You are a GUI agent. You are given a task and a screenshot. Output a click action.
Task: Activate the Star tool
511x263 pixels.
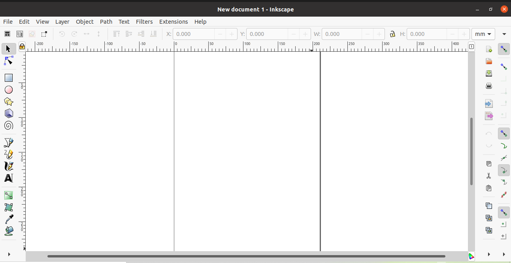pyautogui.click(x=8, y=101)
